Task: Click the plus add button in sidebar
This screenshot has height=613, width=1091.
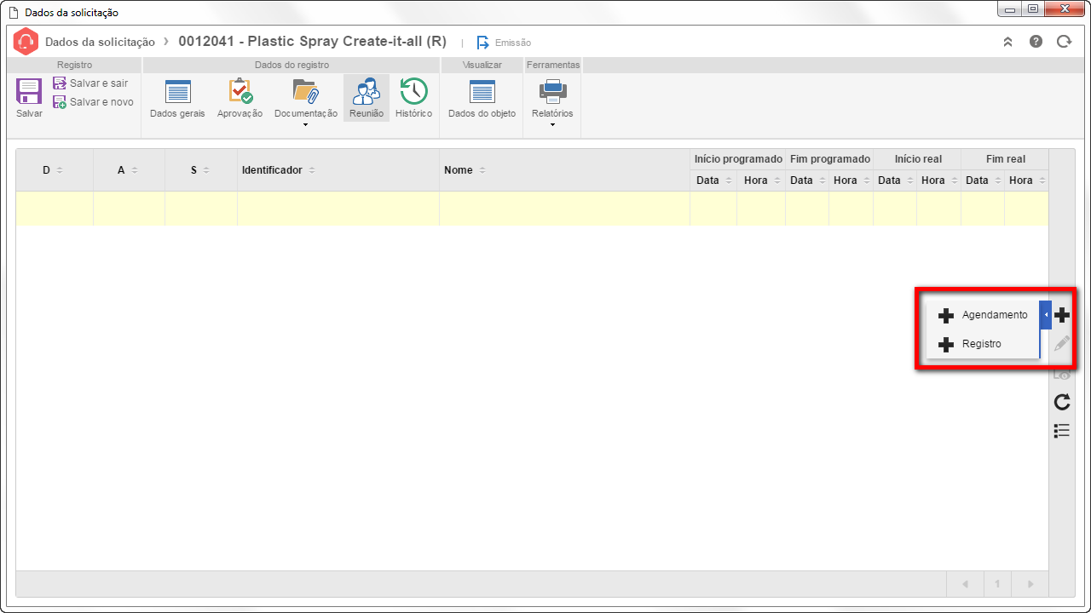Action: (x=1062, y=315)
